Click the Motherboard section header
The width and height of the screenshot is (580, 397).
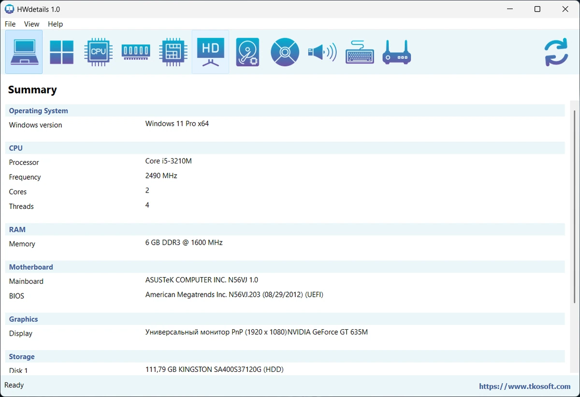(285, 267)
